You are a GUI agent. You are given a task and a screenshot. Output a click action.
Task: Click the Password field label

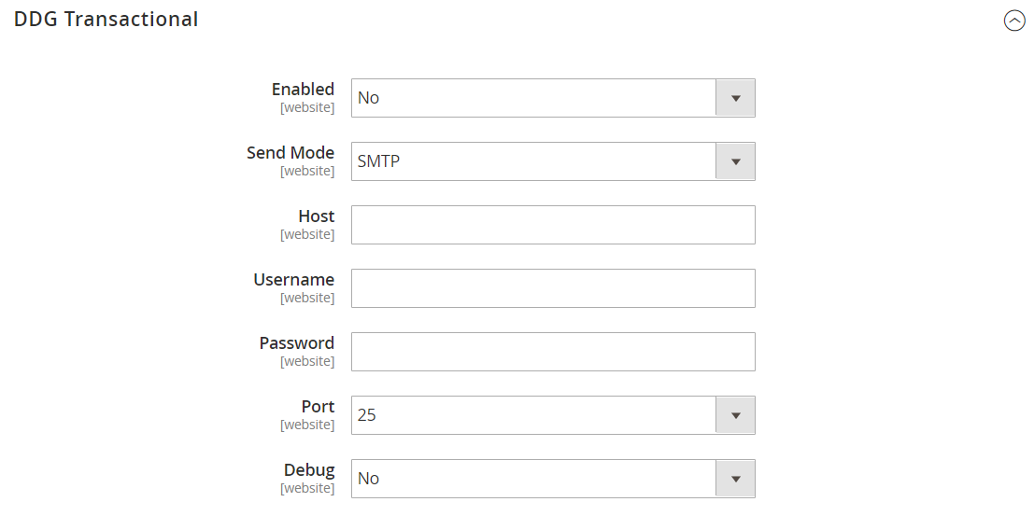click(x=297, y=343)
